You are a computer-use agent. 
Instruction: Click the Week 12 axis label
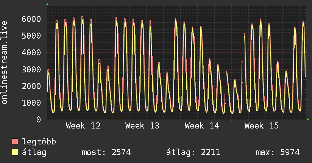[83, 126]
